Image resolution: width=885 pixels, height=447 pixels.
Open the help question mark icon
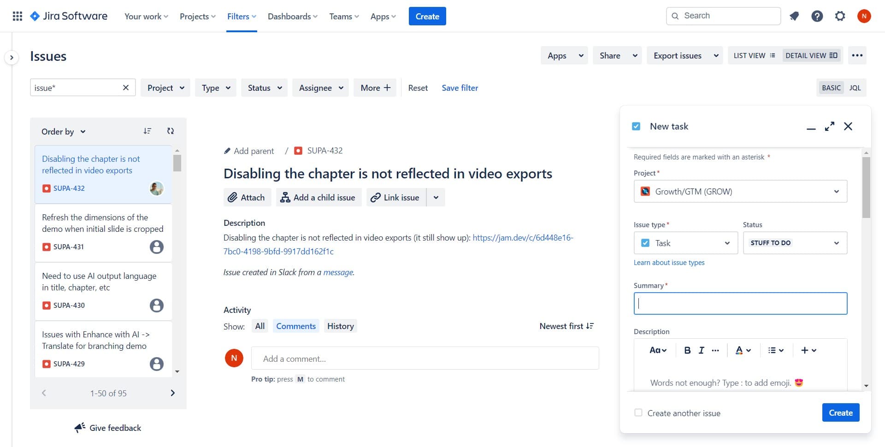pyautogui.click(x=817, y=17)
